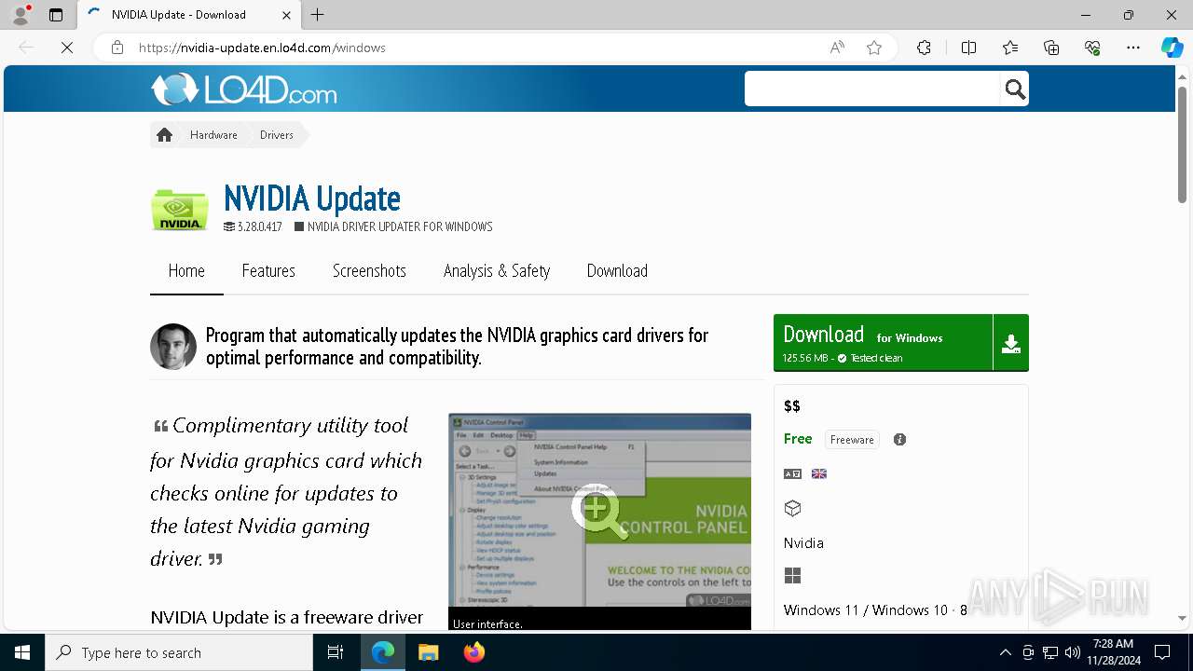This screenshot has height=671, width=1193.
Task: Switch to the Features tab
Action: point(268,271)
